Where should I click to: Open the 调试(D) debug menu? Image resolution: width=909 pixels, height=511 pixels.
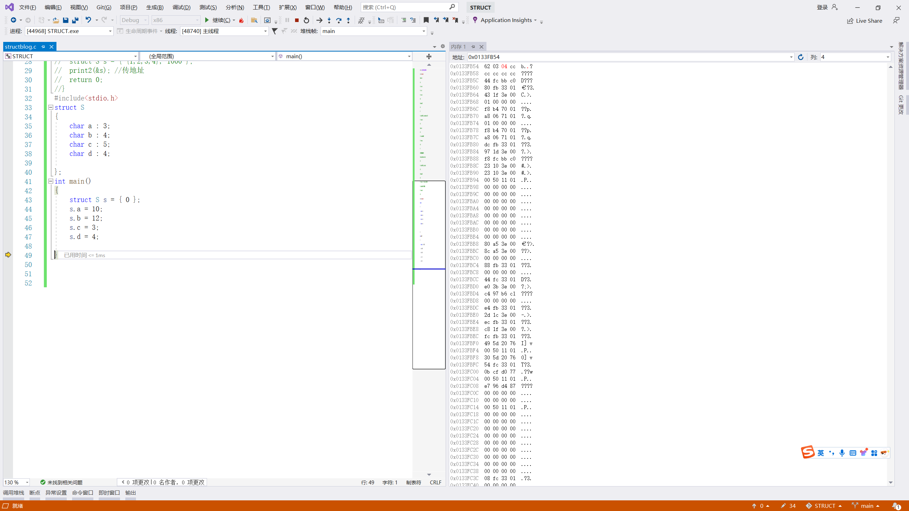181,7
